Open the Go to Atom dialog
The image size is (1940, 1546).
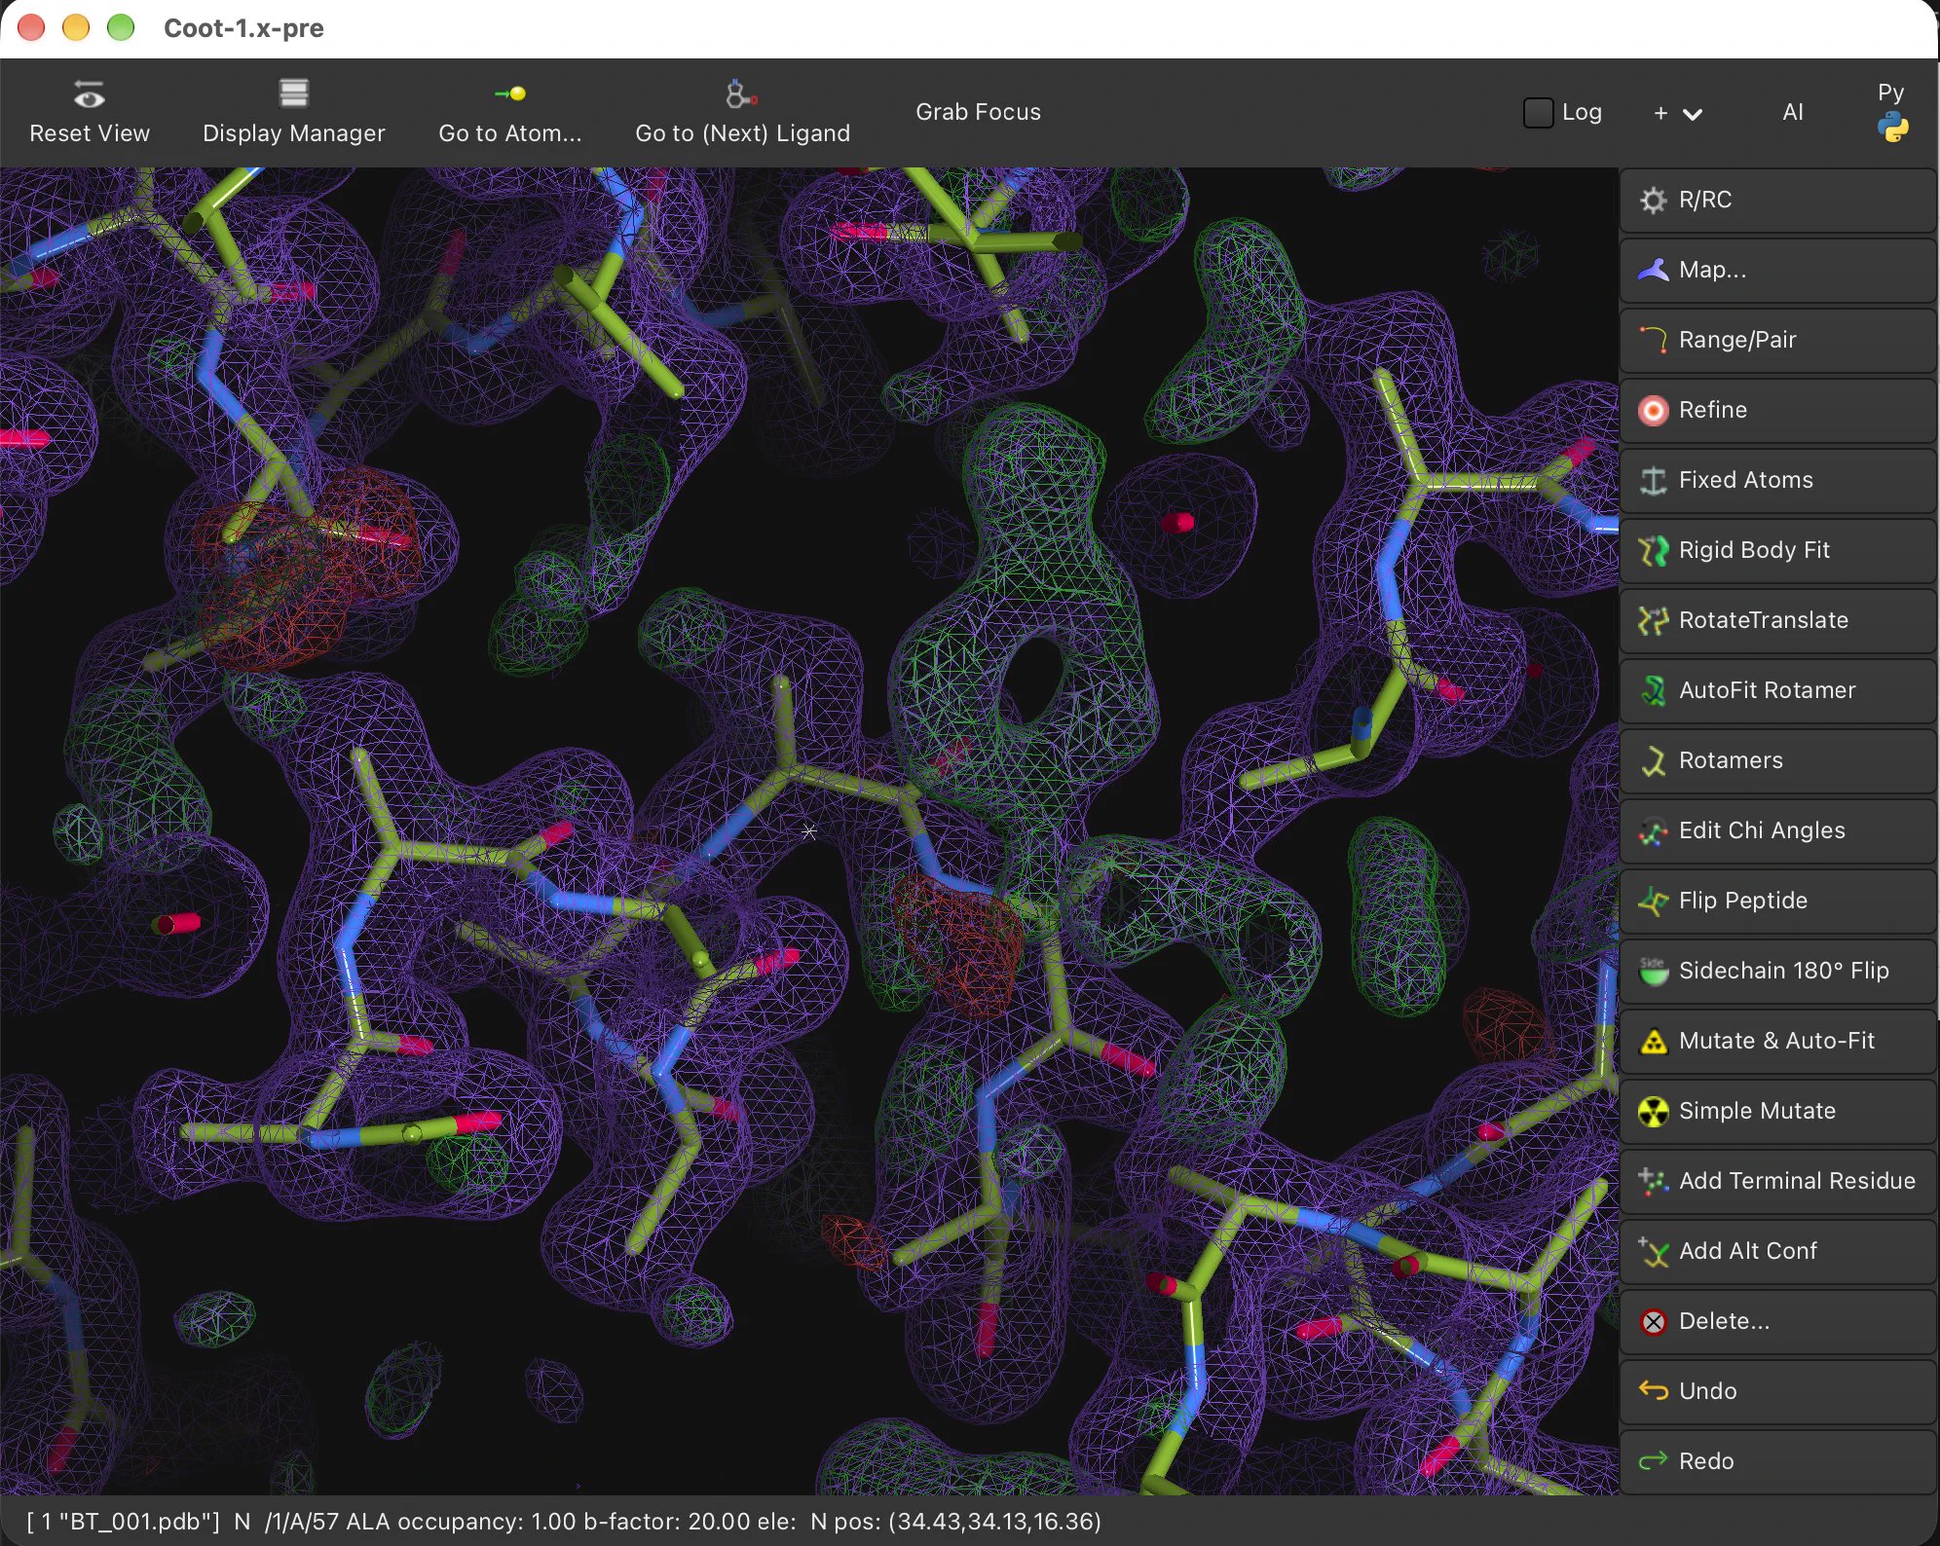tap(509, 112)
